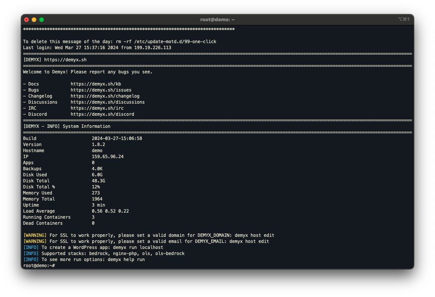Viewport: 435px width, 297px height.
Task: Click the red close window button
Action: (26, 20)
